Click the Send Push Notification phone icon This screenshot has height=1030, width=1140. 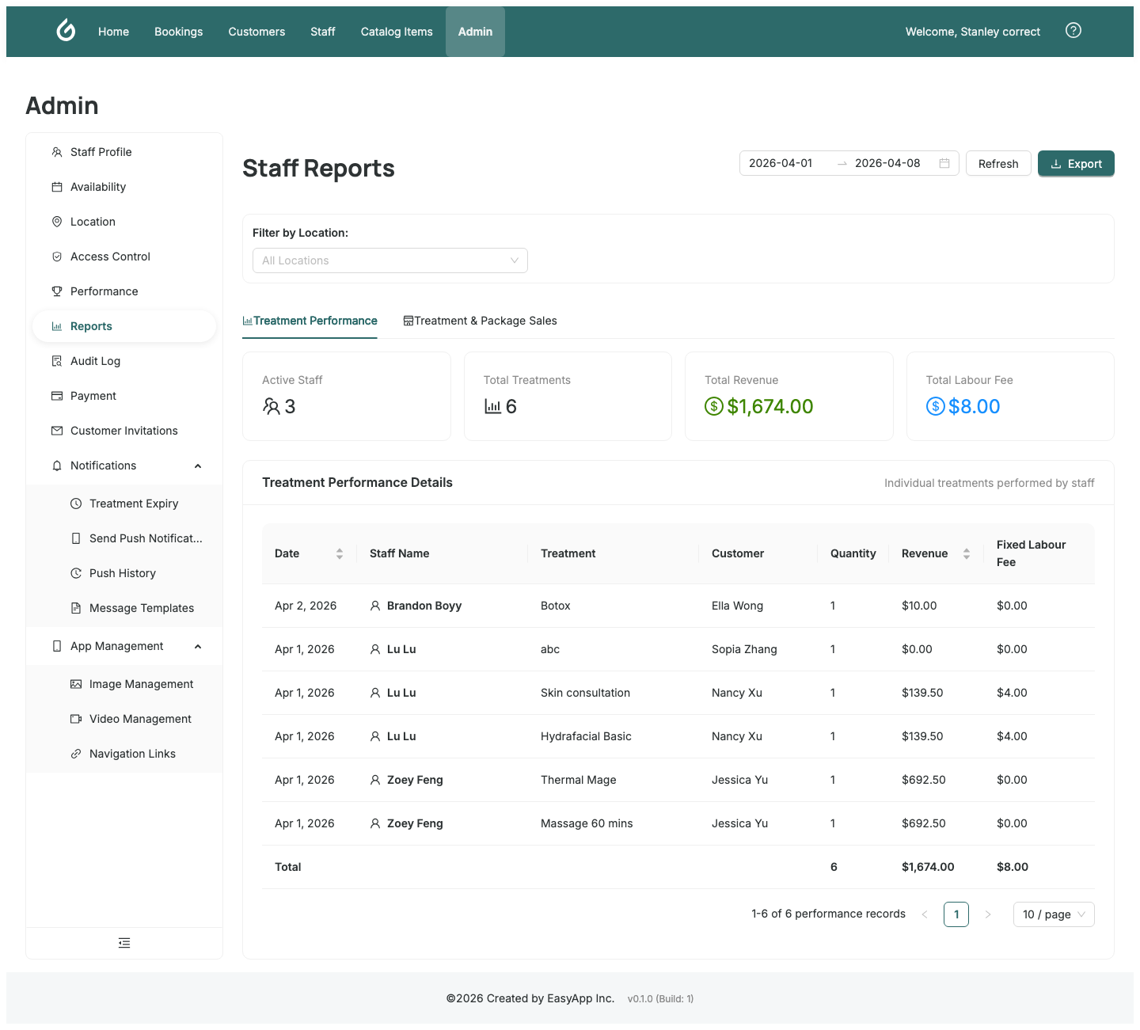(76, 538)
